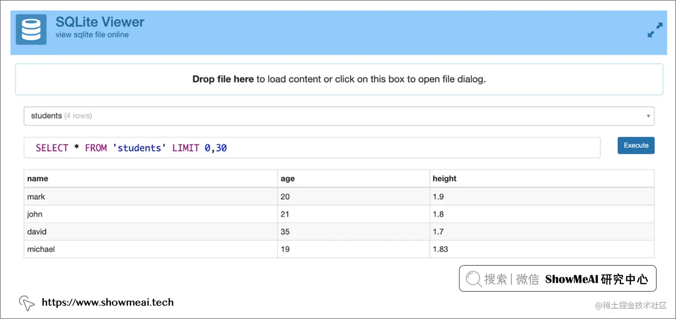The width and height of the screenshot is (676, 319).
Task: Select the mark cell
Action: (151, 197)
